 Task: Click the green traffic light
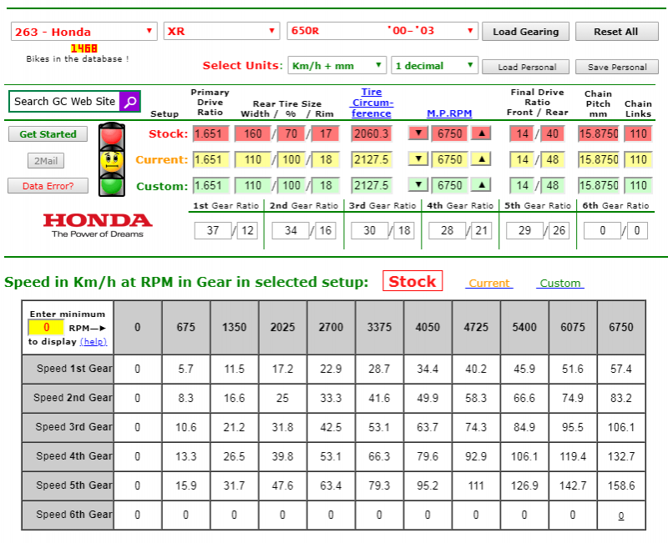(x=110, y=184)
